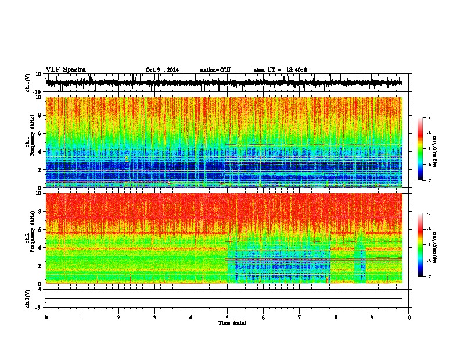This screenshot has width=460, height=356.
Task: Click the "VLF Spectra" plot title
Action: (66, 70)
